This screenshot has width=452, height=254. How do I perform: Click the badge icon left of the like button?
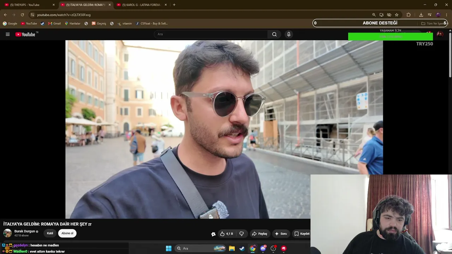click(x=213, y=234)
